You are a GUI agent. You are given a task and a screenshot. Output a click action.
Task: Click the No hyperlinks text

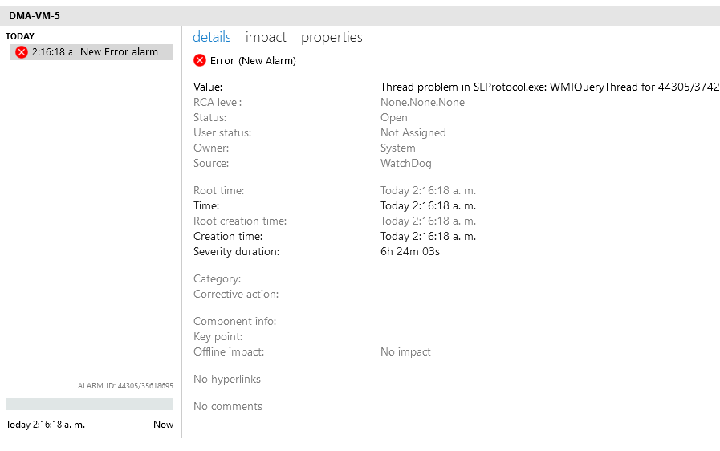pyautogui.click(x=227, y=380)
